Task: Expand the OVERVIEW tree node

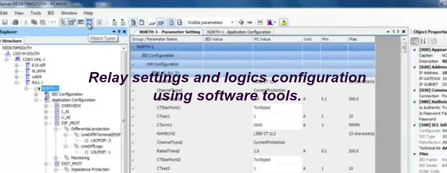Action: (x=46, y=106)
